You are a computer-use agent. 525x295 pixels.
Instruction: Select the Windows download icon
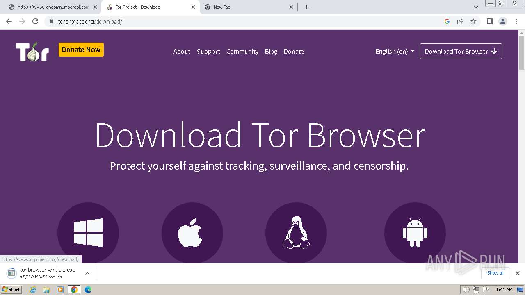click(88, 233)
